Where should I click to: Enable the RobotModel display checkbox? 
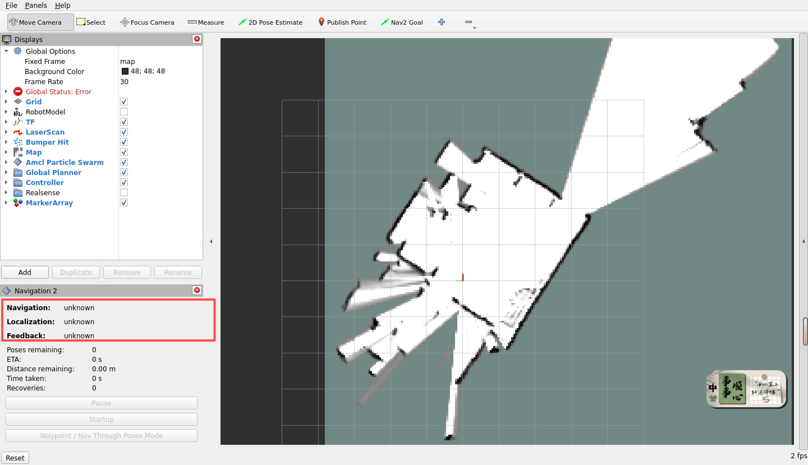point(124,112)
